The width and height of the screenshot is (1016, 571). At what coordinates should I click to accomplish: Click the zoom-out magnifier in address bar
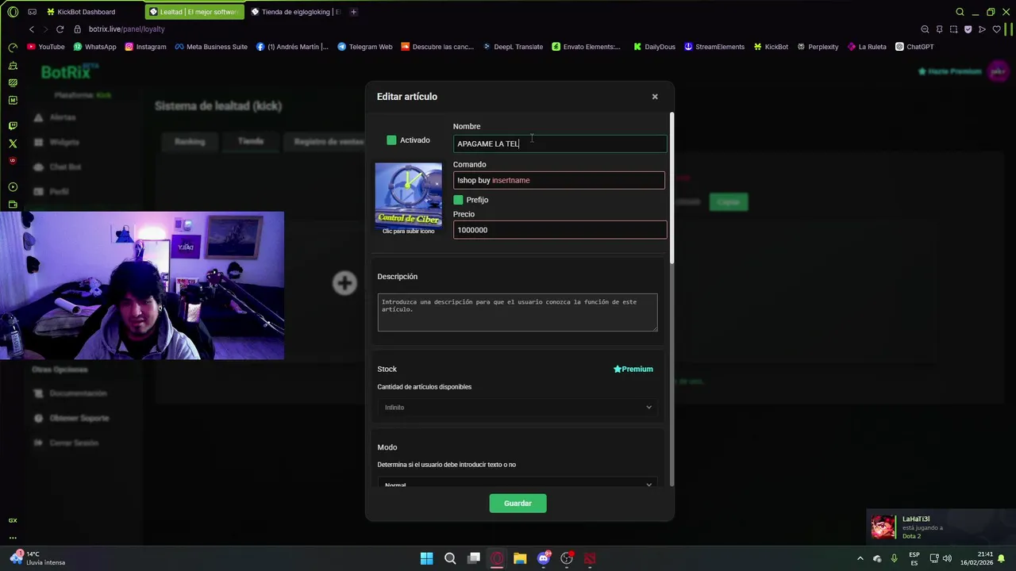[x=925, y=29]
